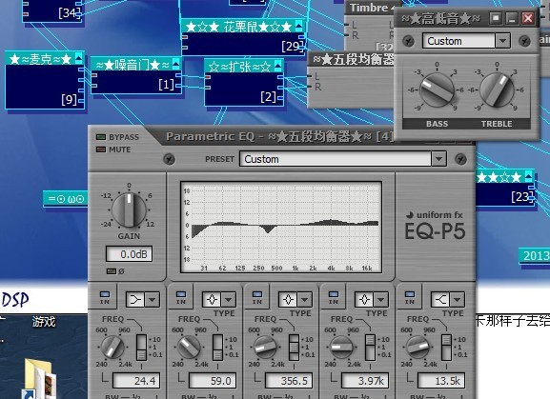Click the =⊙ω⊙ label in DSP window
The height and width of the screenshot is (399, 550).
point(66,199)
